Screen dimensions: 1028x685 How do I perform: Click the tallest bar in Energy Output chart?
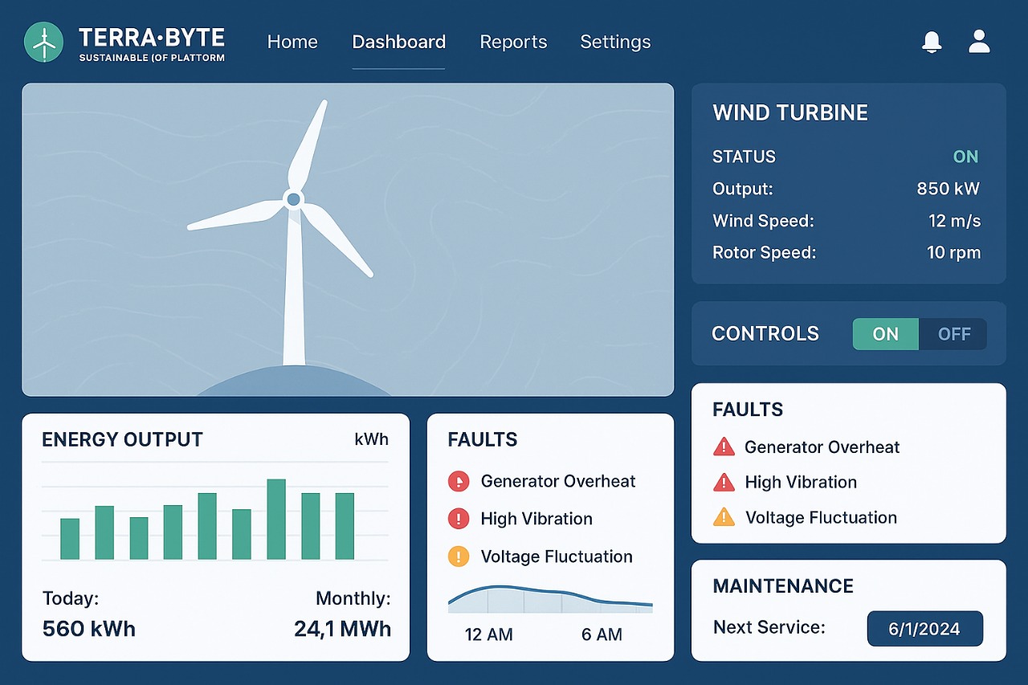276,519
